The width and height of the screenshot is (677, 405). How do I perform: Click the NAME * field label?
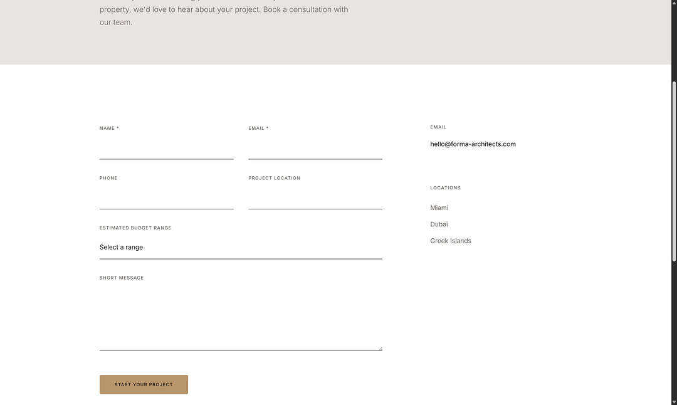click(x=109, y=129)
